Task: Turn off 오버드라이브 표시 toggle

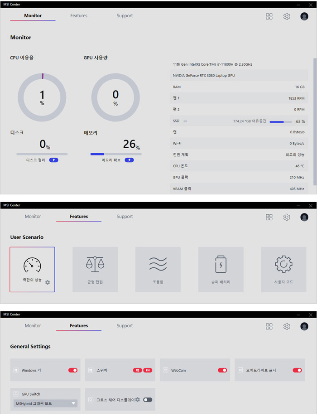Action: (x=297, y=370)
